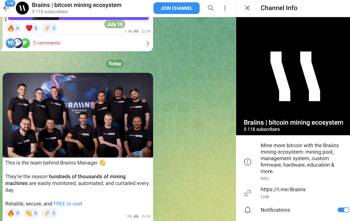
Task: Expand comments via the right chevron
Action: pyautogui.click(x=148, y=43)
